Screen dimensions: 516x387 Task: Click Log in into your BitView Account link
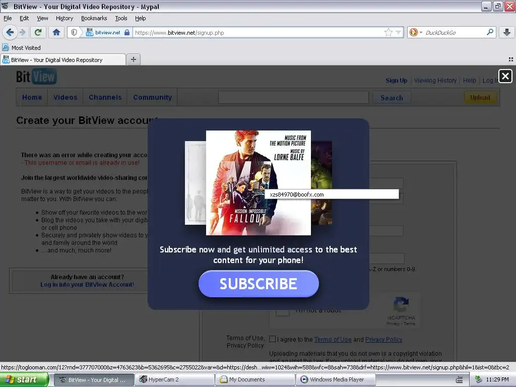point(87,285)
